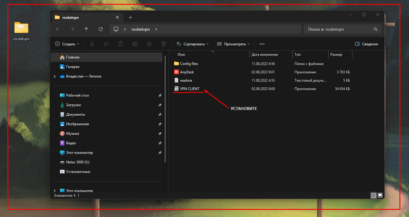Click the Paste clipboard icon
409x217 pixels.
pyautogui.click(x=121, y=44)
